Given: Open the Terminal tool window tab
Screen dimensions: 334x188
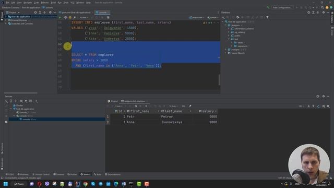Looking at the screenshot, I should pos(58,174).
